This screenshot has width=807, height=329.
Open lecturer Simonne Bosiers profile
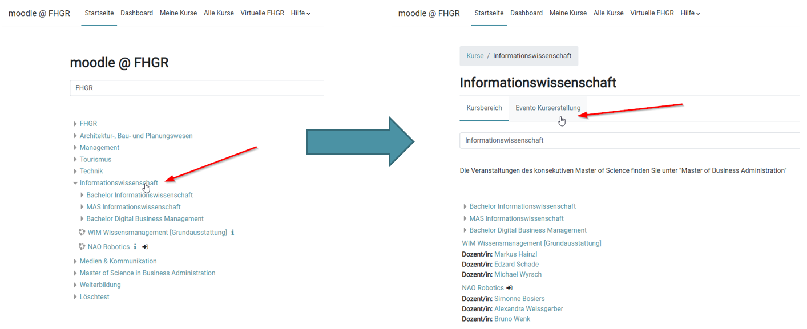click(x=519, y=299)
